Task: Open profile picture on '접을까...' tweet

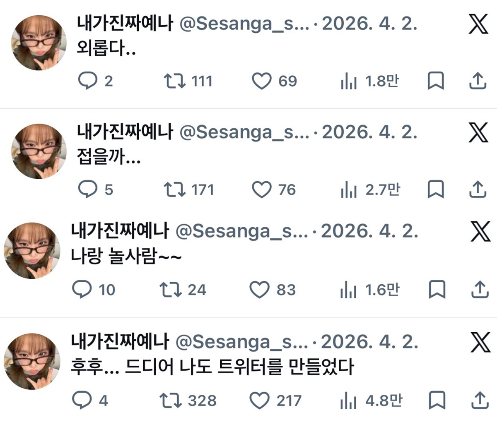Action: (x=39, y=151)
